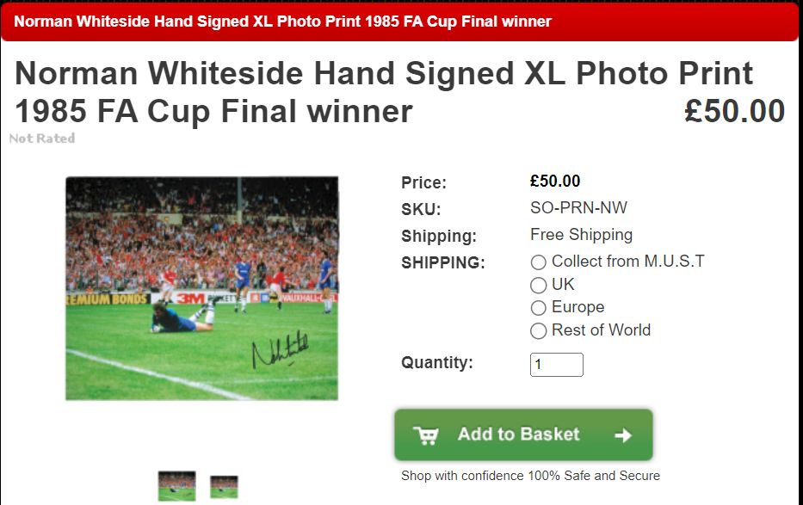This screenshot has height=505, width=803.
Task: Click the Quantity input field
Action: pos(557,365)
